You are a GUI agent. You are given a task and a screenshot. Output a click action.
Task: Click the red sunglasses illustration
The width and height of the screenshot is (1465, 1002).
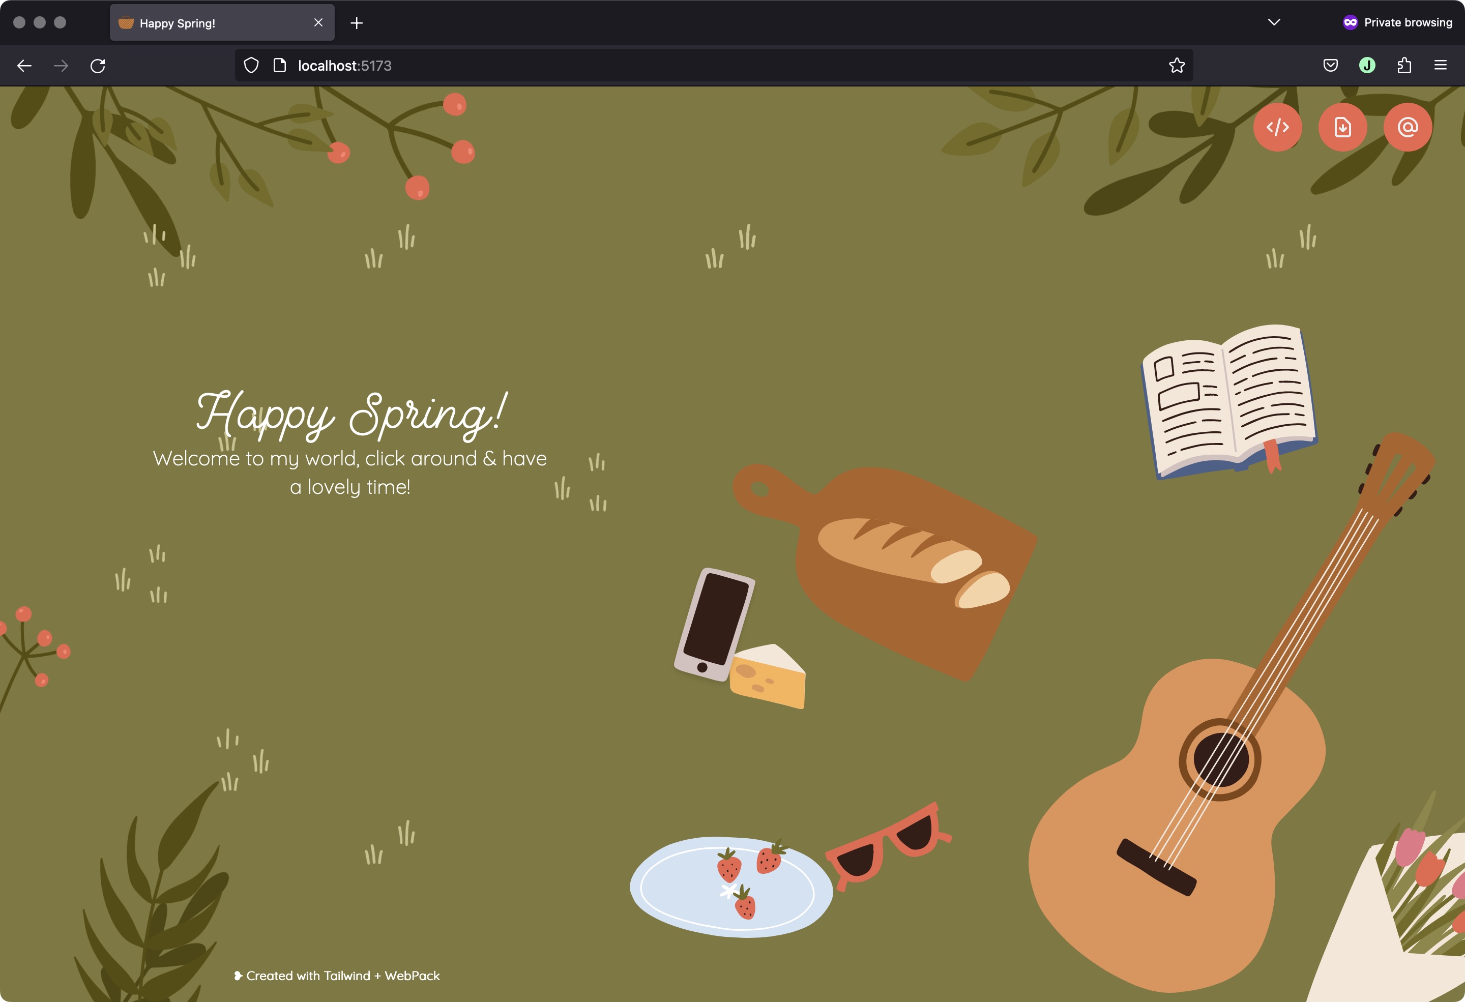pos(889,846)
